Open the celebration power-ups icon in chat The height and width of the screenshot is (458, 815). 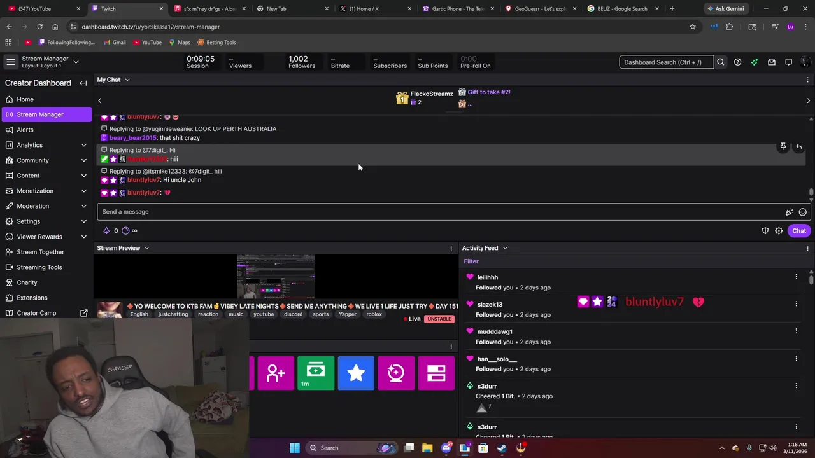click(x=789, y=212)
